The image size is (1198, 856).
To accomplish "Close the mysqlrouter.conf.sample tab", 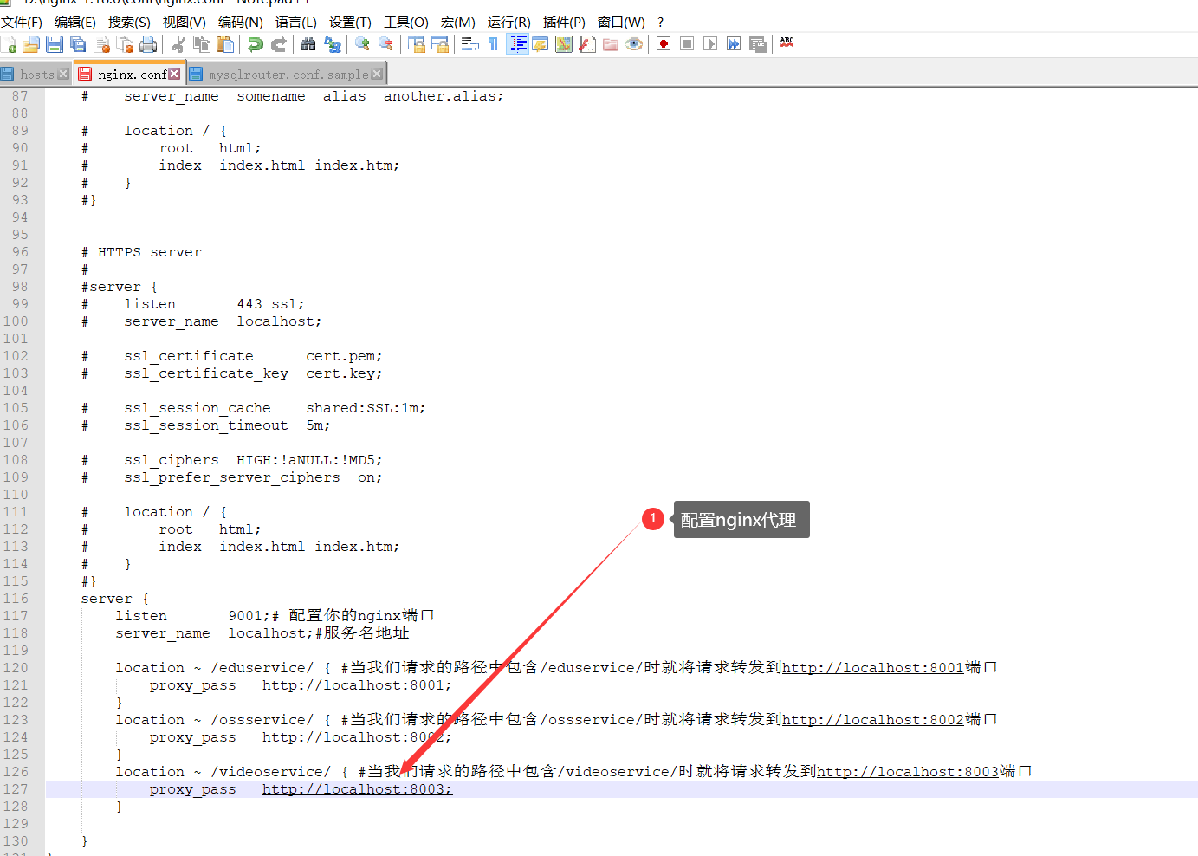I will 377,75.
